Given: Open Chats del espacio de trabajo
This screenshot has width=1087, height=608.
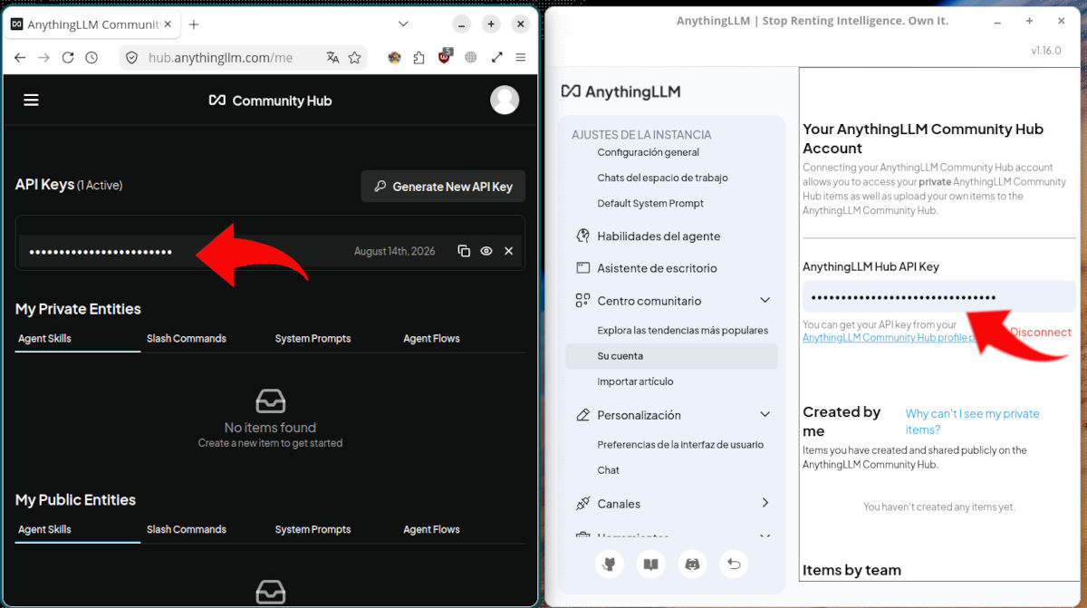Looking at the screenshot, I should 663,178.
